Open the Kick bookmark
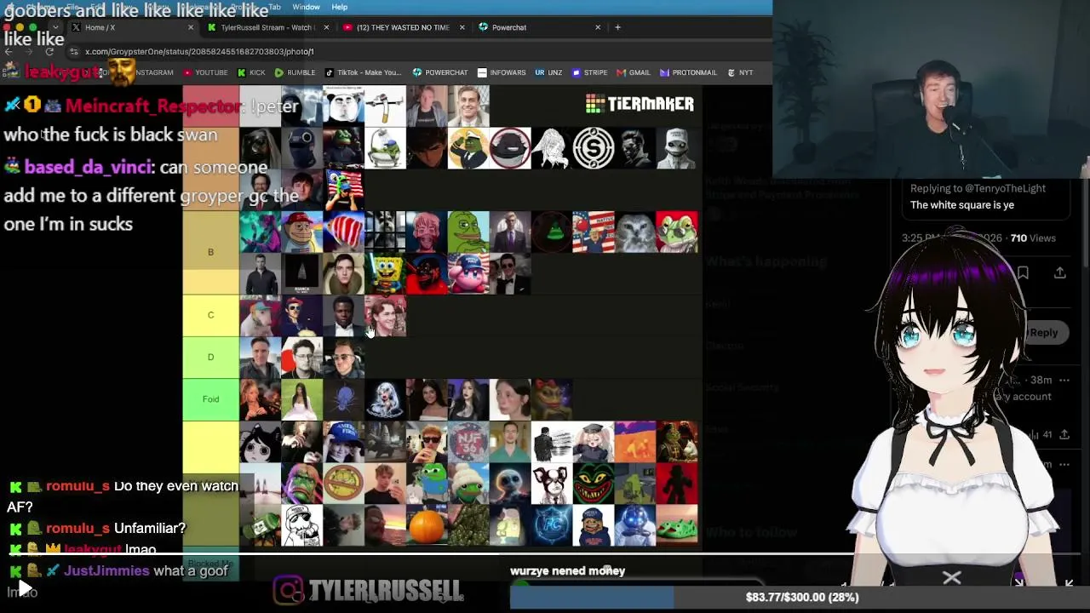Image resolution: width=1090 pixels, height=613 pixels. (251, 72)
